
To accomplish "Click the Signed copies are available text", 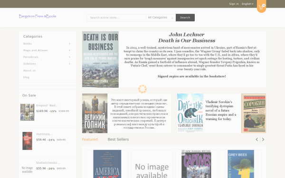I will (192, 76).
